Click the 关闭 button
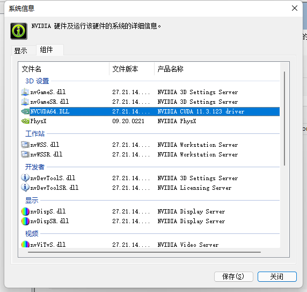Image resolution: width=307 pixels, height=292 pixels. pyautogui.click(x=277, y=277)
